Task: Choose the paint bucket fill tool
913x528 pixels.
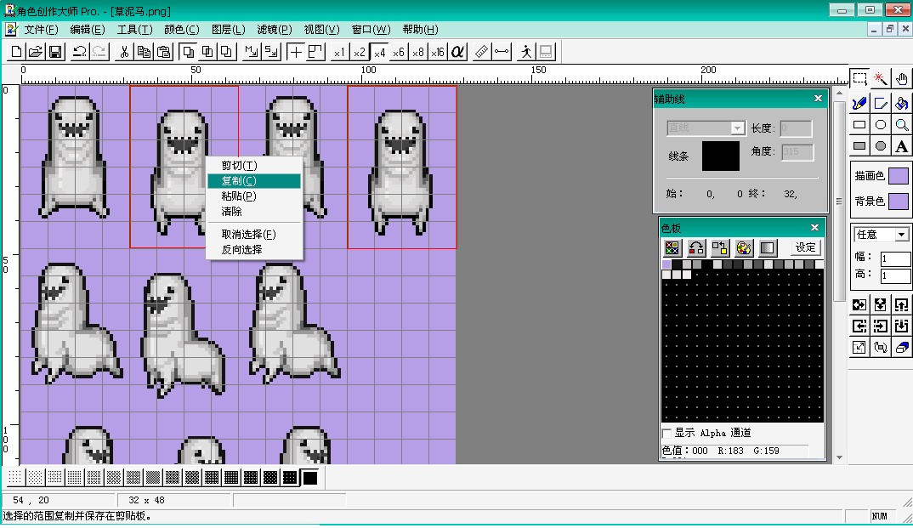Action: pos(901,104)
